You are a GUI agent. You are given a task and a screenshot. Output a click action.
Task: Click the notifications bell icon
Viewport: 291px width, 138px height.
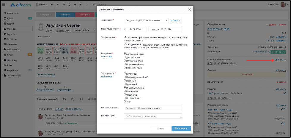coord(87,5)
